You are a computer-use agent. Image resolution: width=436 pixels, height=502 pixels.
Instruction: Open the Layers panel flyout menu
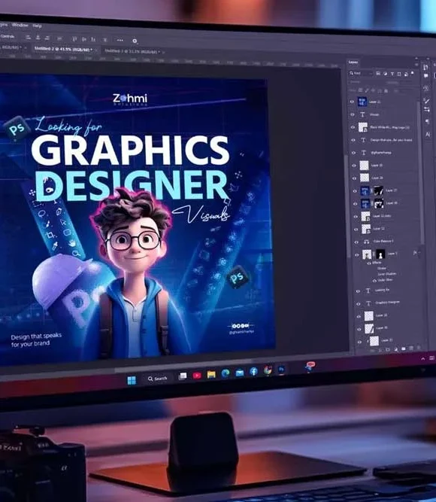tap(416, 64)
